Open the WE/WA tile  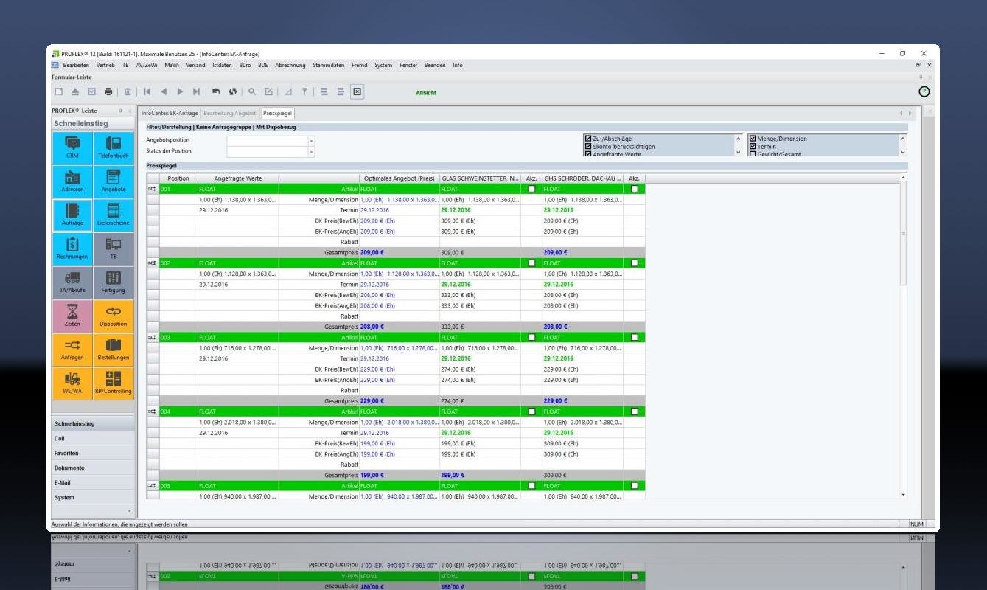tap(72, 383)
